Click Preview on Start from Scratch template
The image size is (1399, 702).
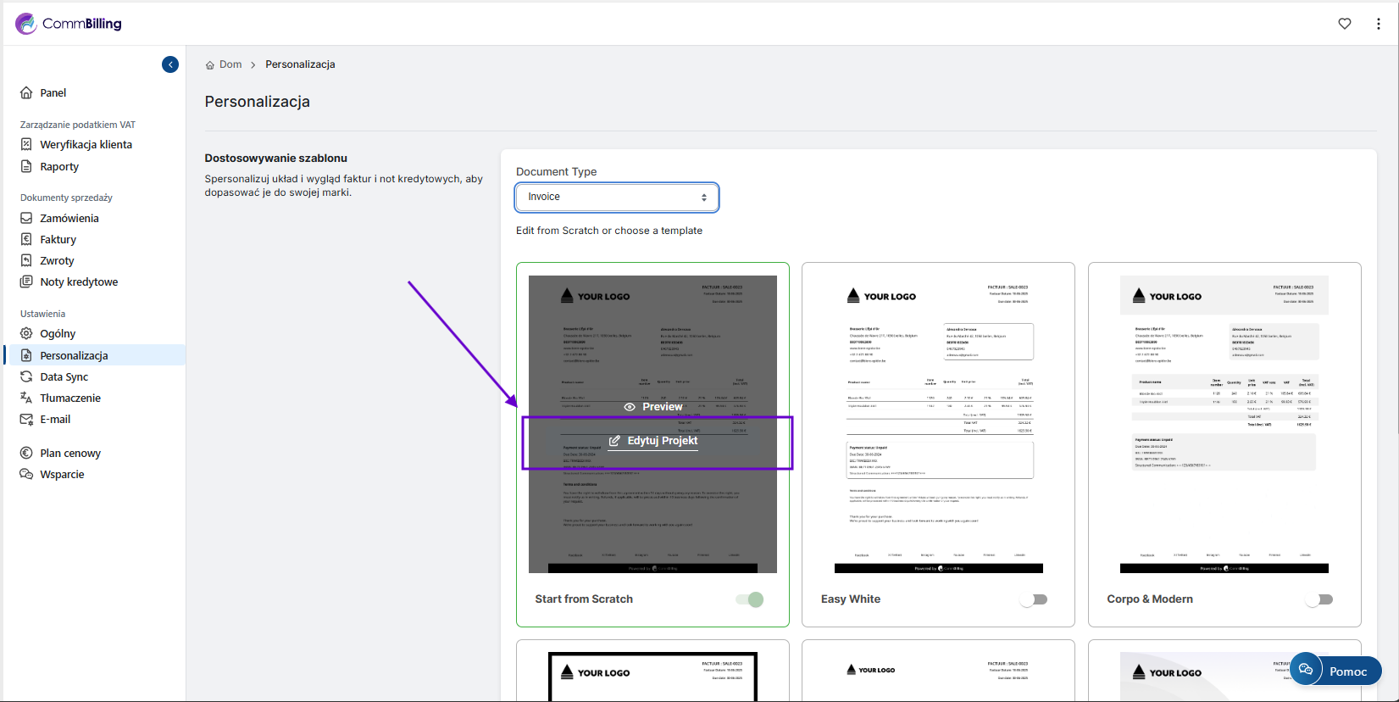pos(653,407)
